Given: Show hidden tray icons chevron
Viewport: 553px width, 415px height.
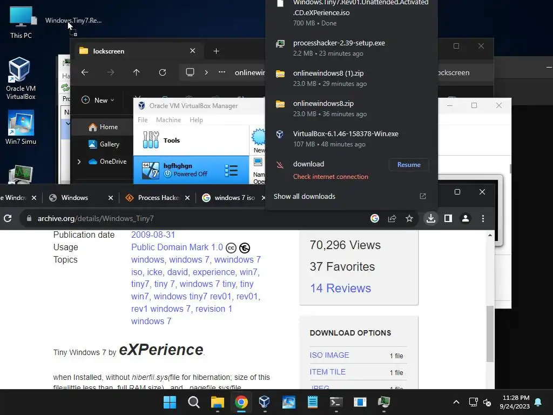Looking at the screenshot, I should tap(456, 402).
